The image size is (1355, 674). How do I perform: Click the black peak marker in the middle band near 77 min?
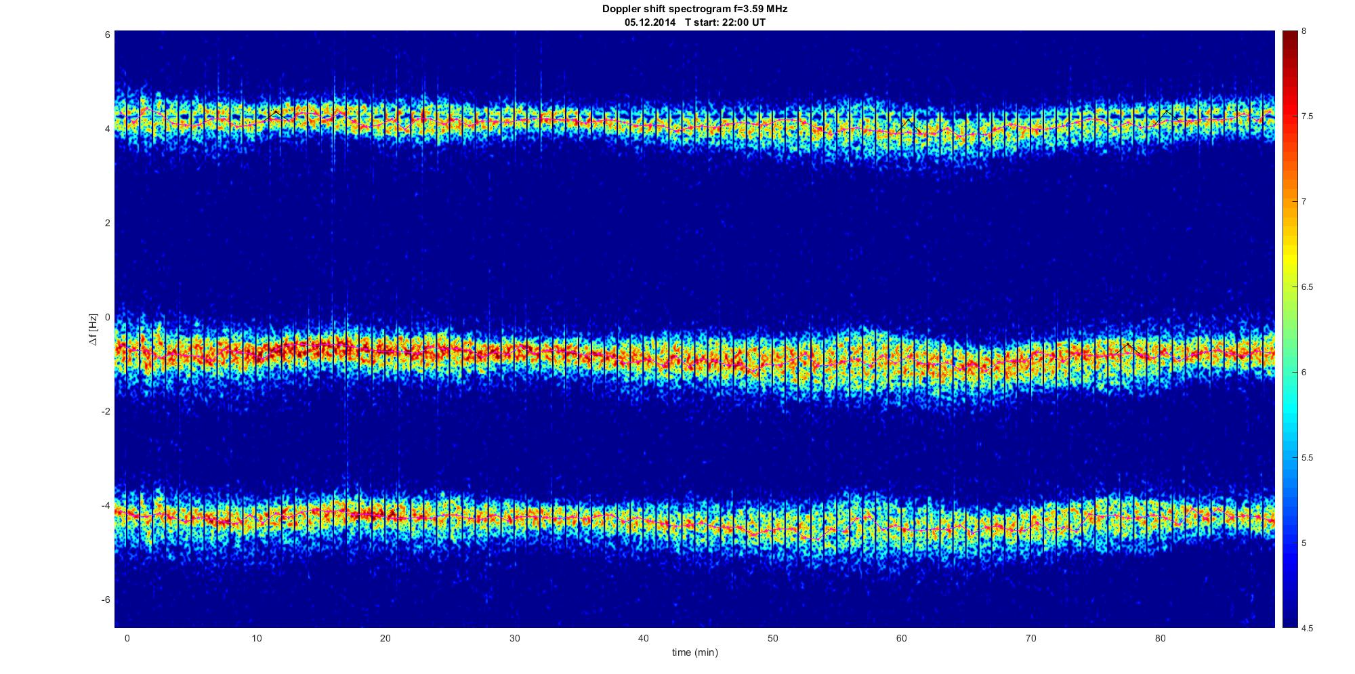pyautogui.click(x=1127, y=348)
